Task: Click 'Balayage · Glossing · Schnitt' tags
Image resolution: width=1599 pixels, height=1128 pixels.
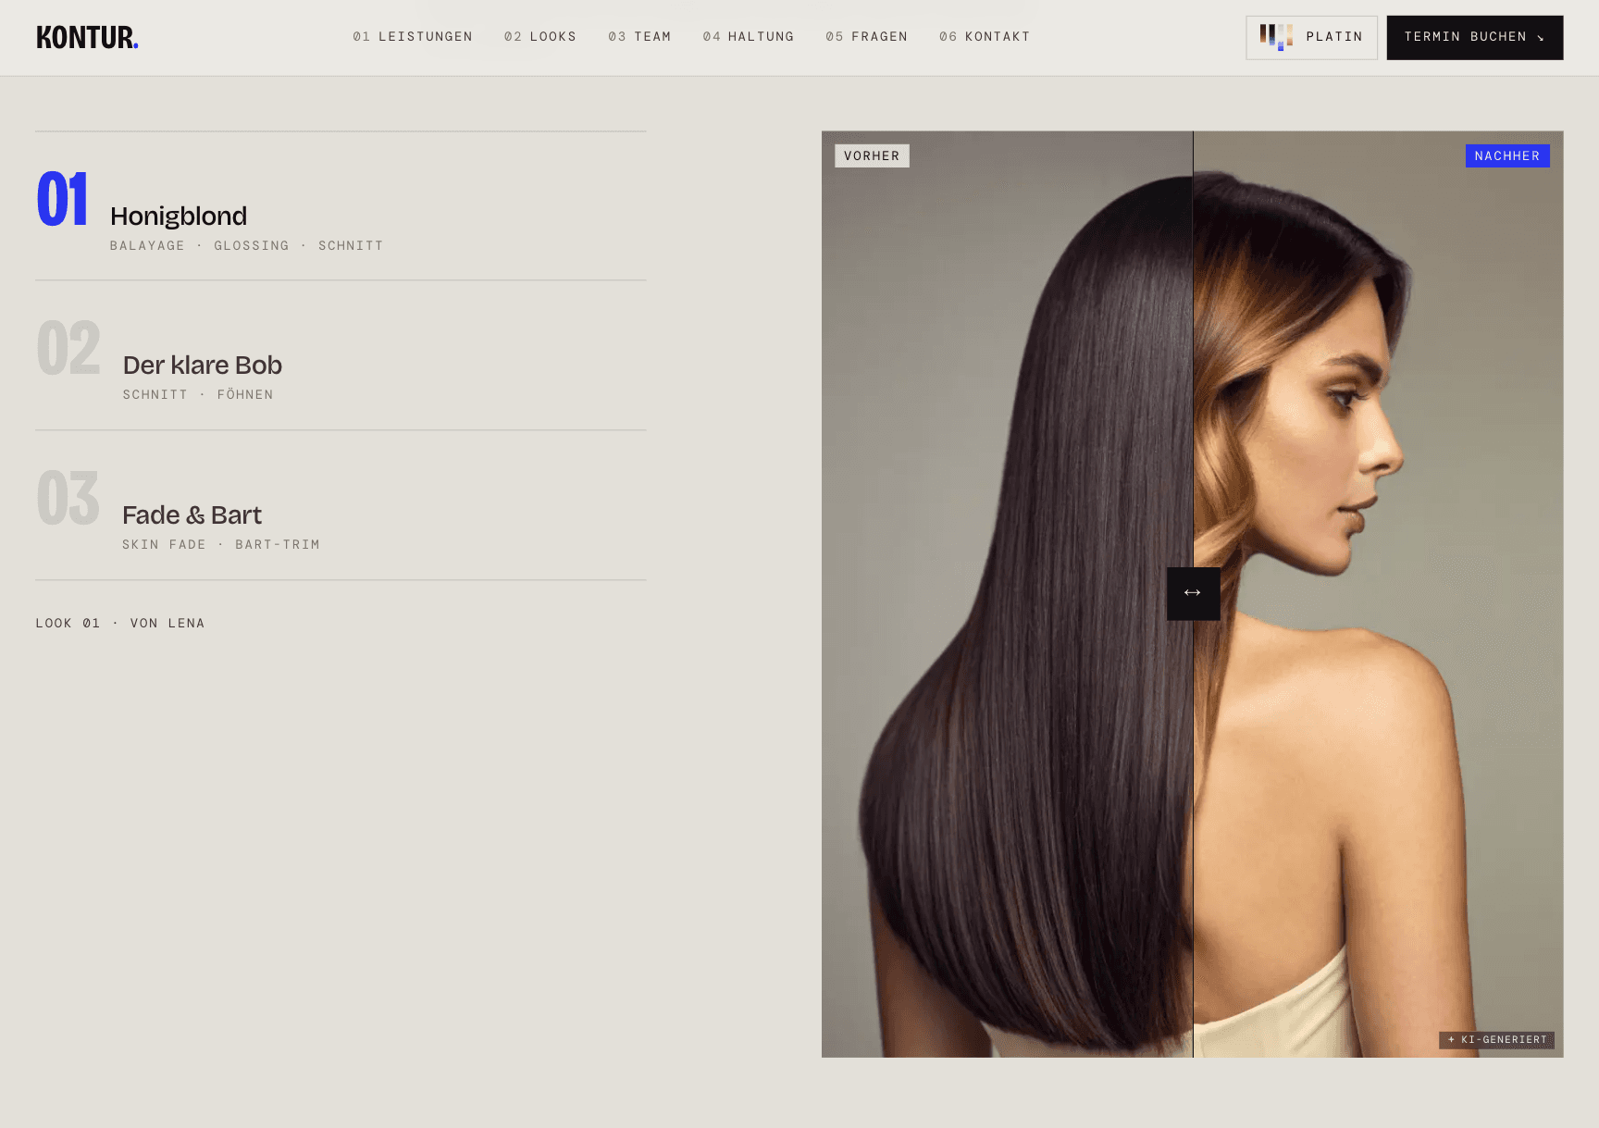Action: [246, 246]
